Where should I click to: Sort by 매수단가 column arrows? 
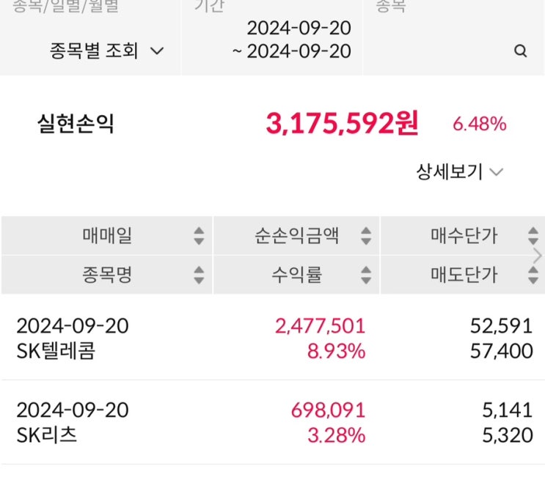tap(533, 236)
